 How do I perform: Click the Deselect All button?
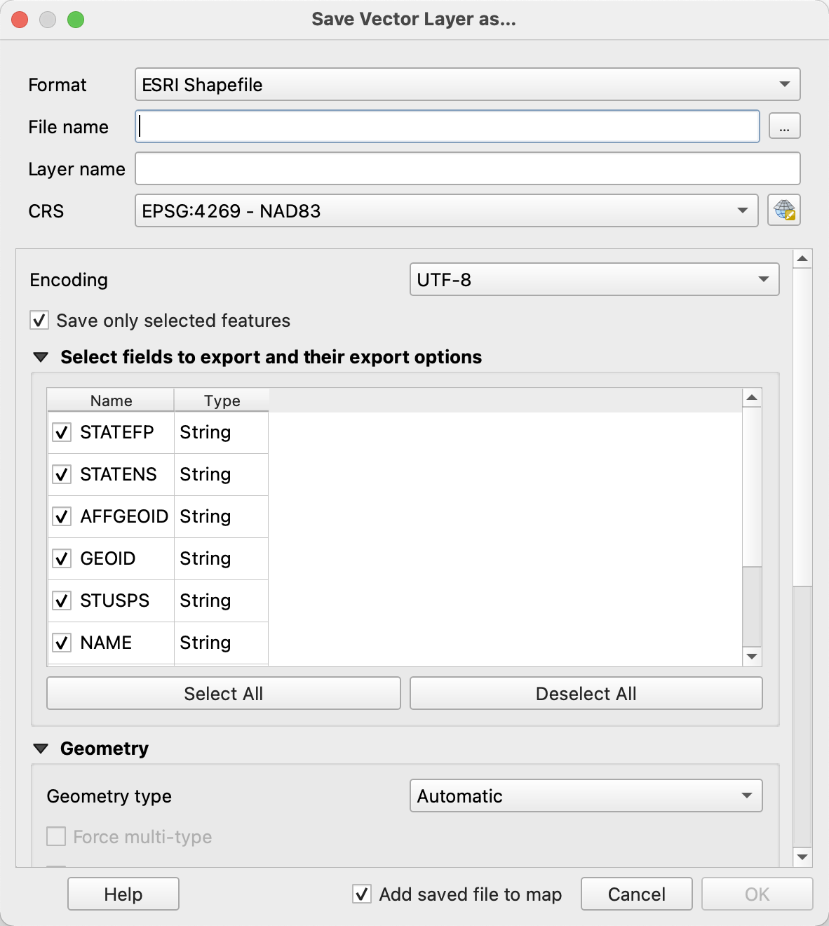(585, 693)
